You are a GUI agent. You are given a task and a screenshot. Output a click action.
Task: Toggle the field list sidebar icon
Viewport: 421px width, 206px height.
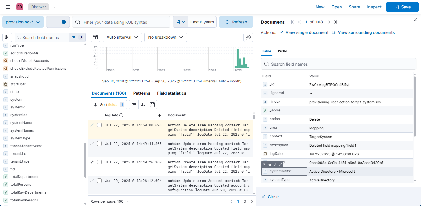click(7, 37)
